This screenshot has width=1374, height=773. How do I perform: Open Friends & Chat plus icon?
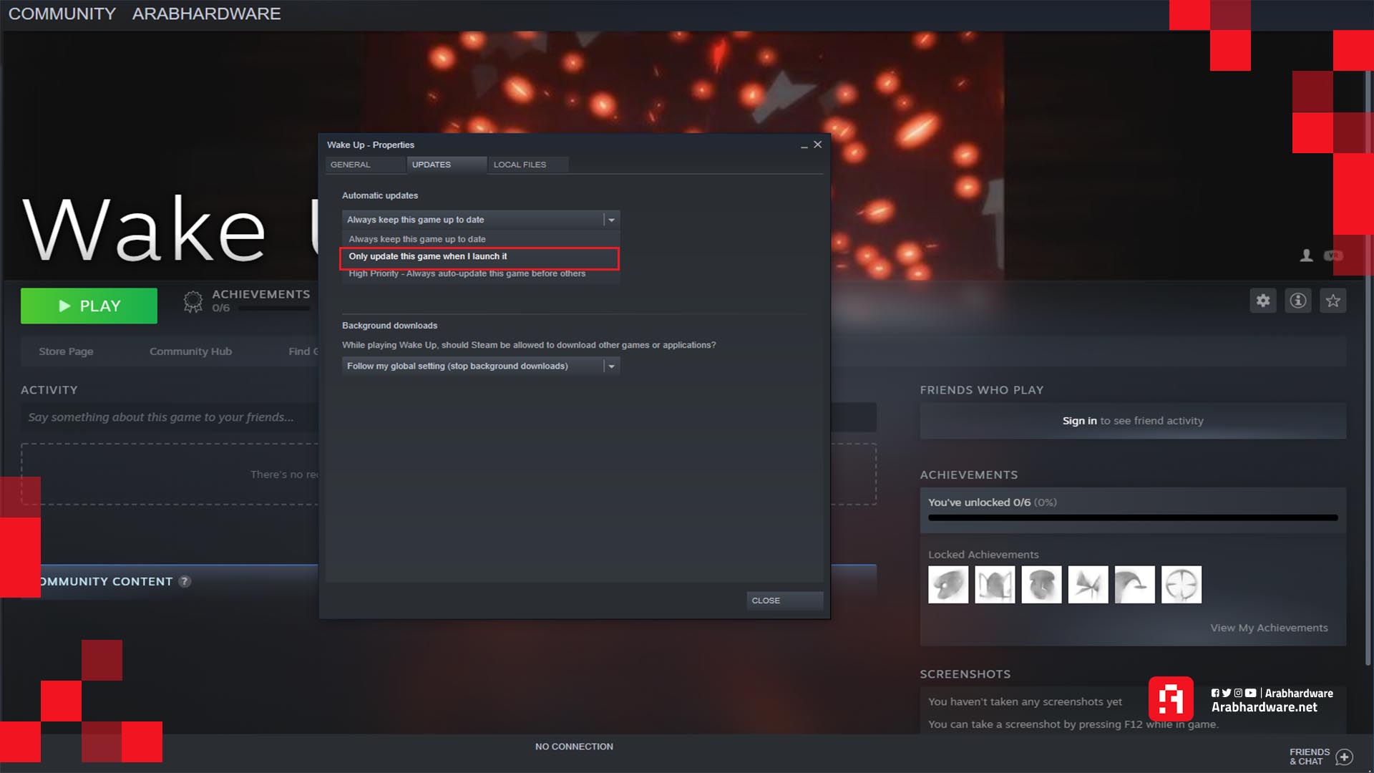(1345, 757)
